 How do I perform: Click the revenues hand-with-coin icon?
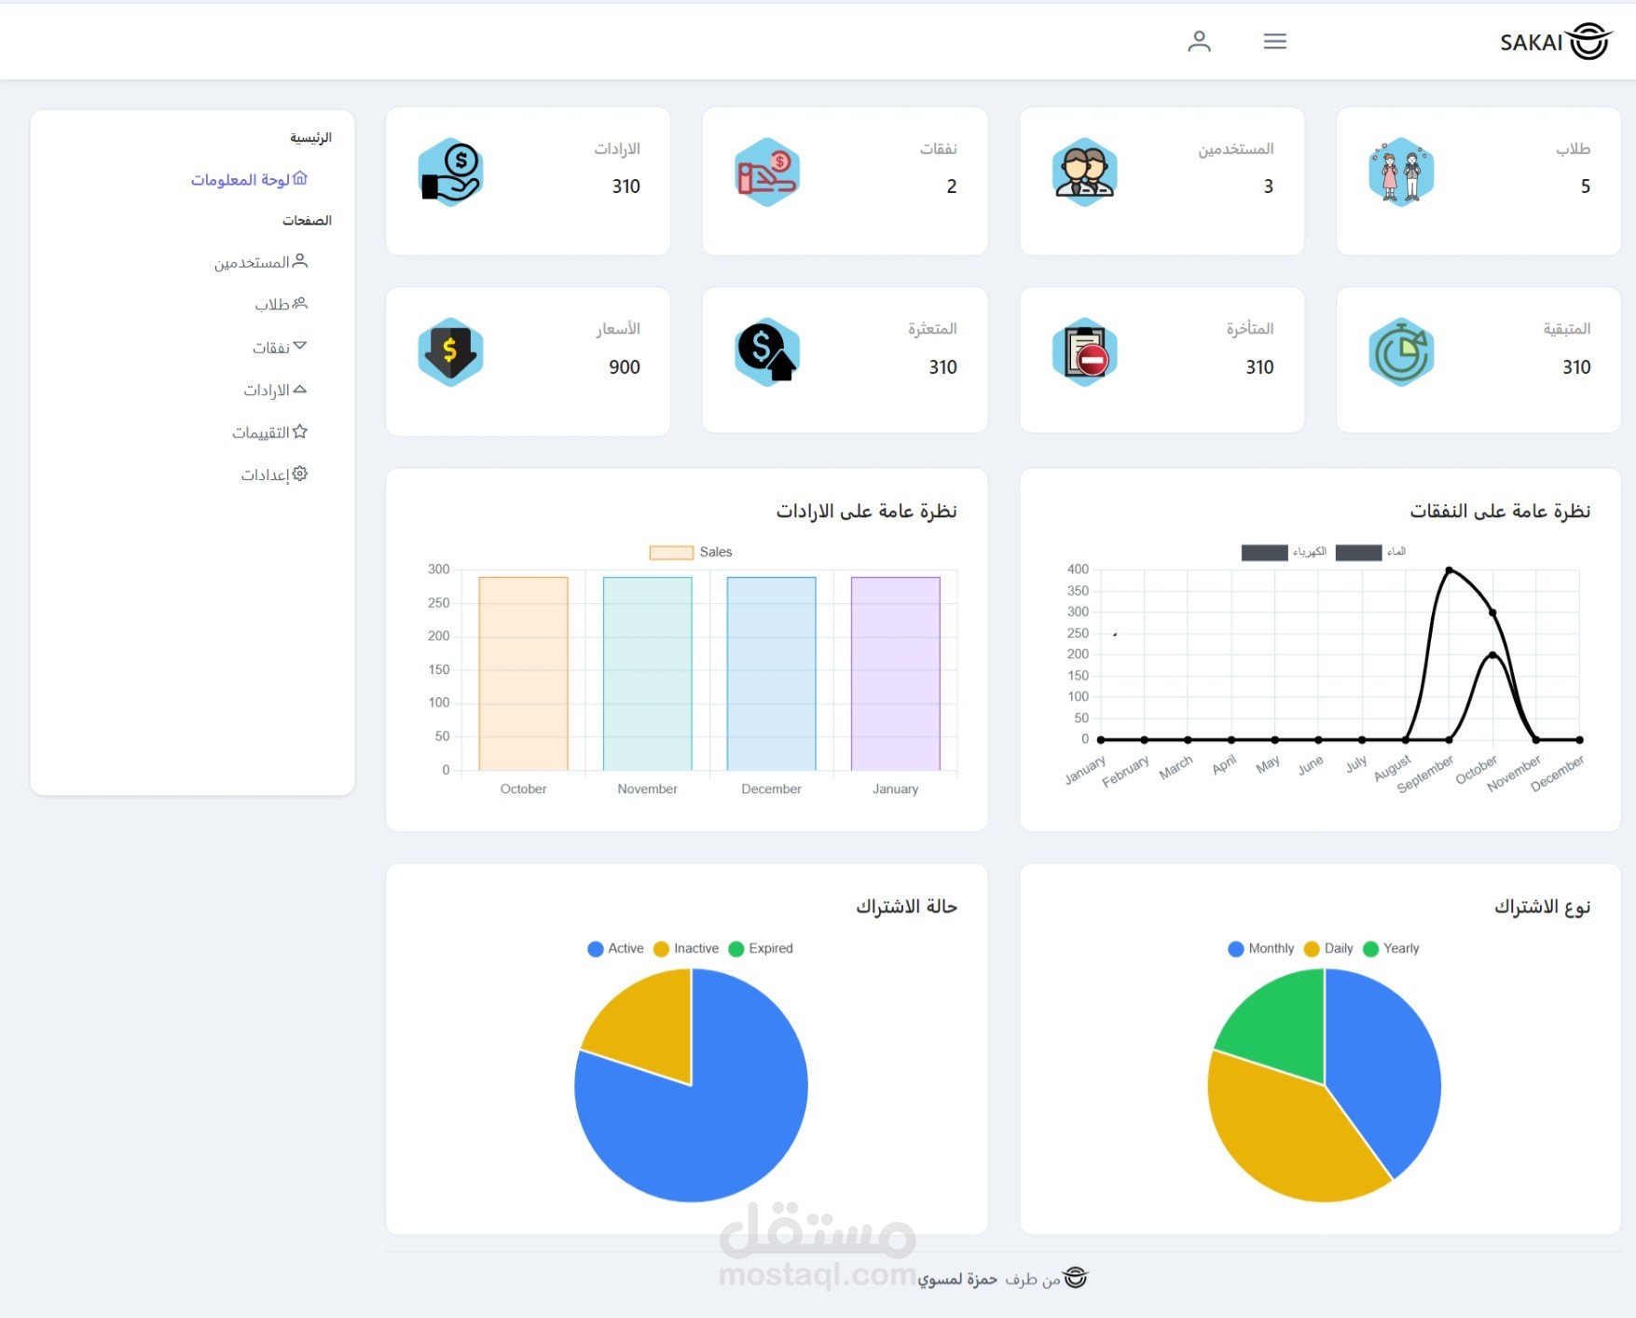pyautogui.click(x=450, y=172)
